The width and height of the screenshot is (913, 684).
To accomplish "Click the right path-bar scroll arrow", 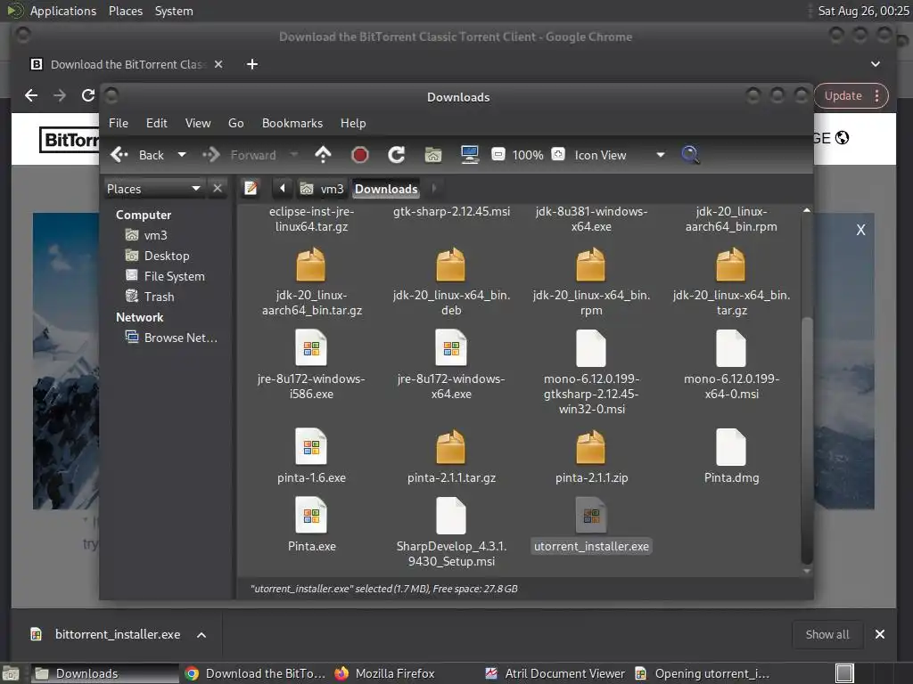I will [434, 189].
